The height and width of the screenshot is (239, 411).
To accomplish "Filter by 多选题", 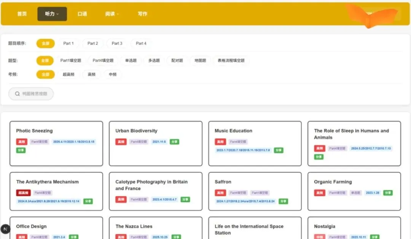I will point(154,60).
